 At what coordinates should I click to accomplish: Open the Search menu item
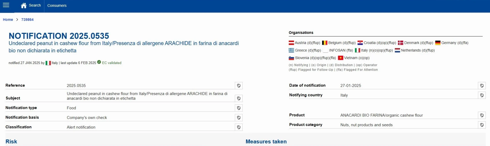(x=35, y=5)
